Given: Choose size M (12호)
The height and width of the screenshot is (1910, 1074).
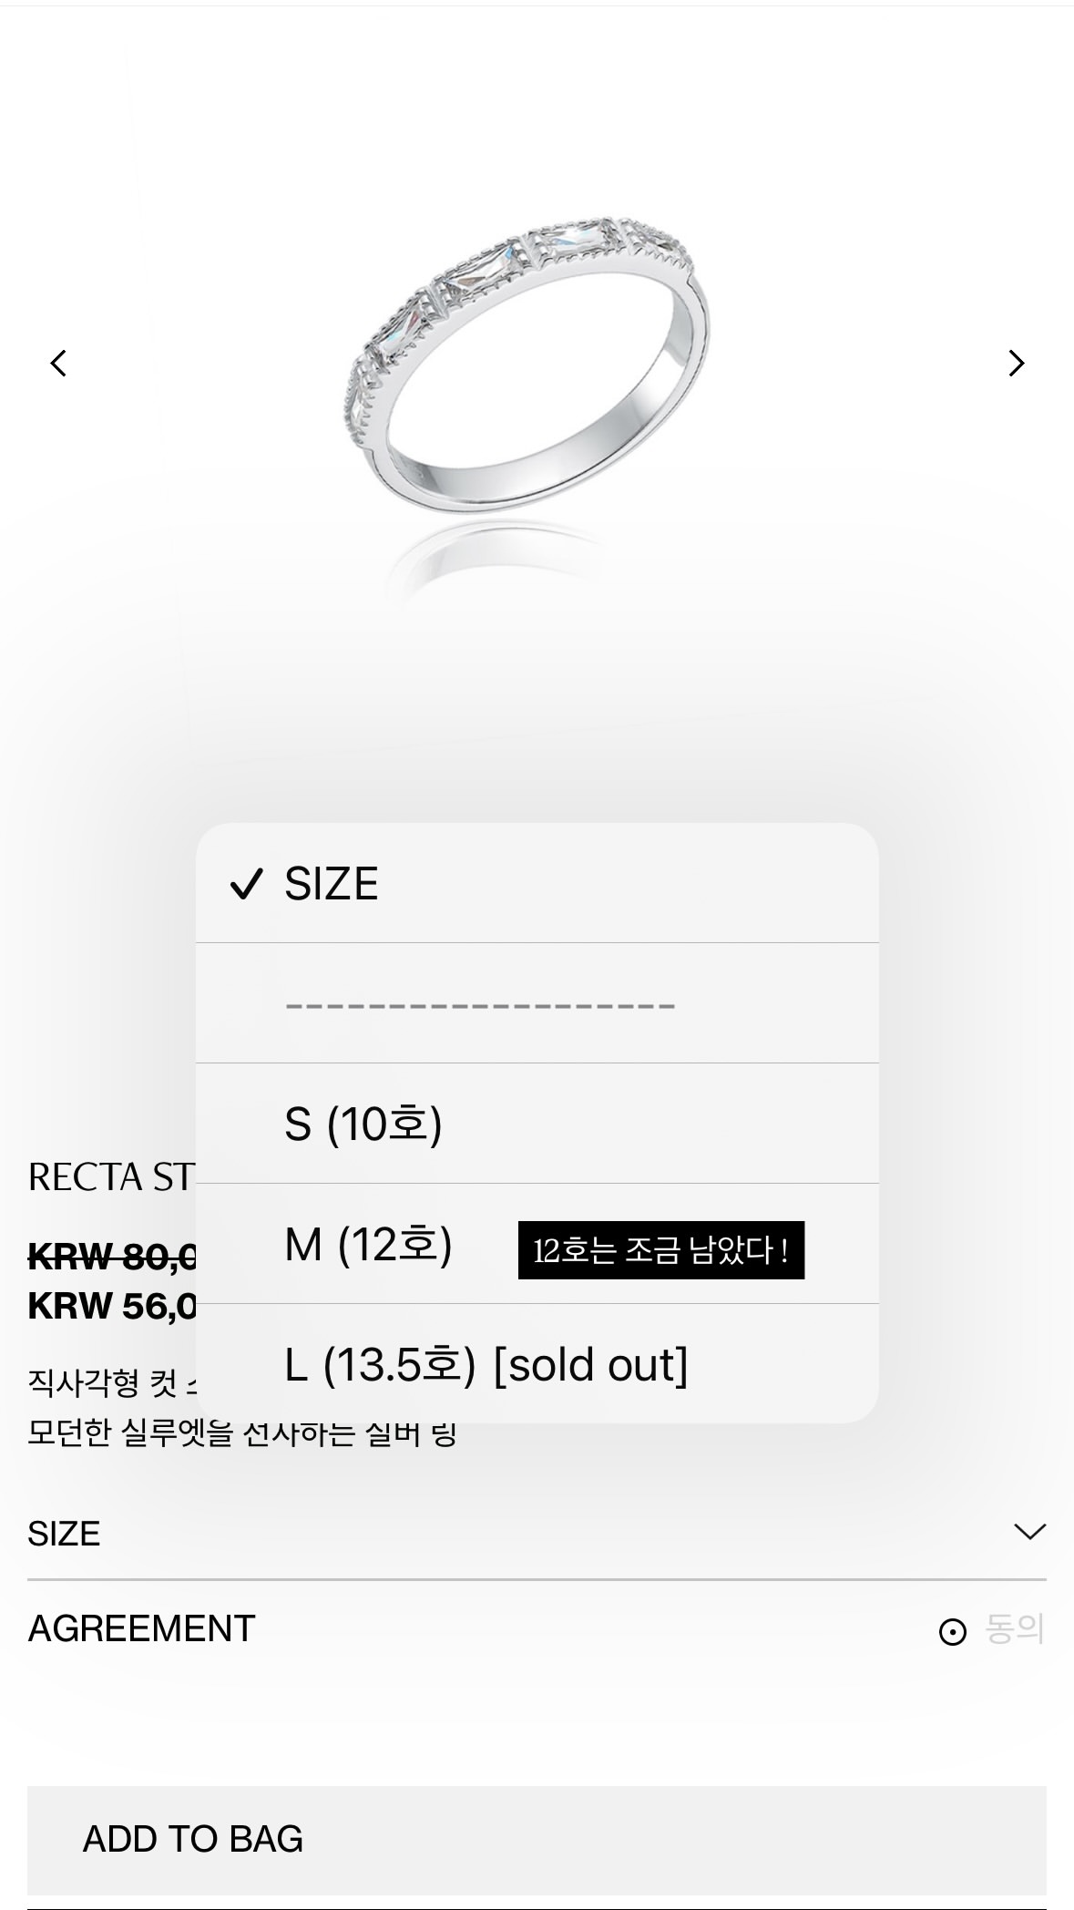Looking at the screenshot, I should click(x=368, y=1244).
